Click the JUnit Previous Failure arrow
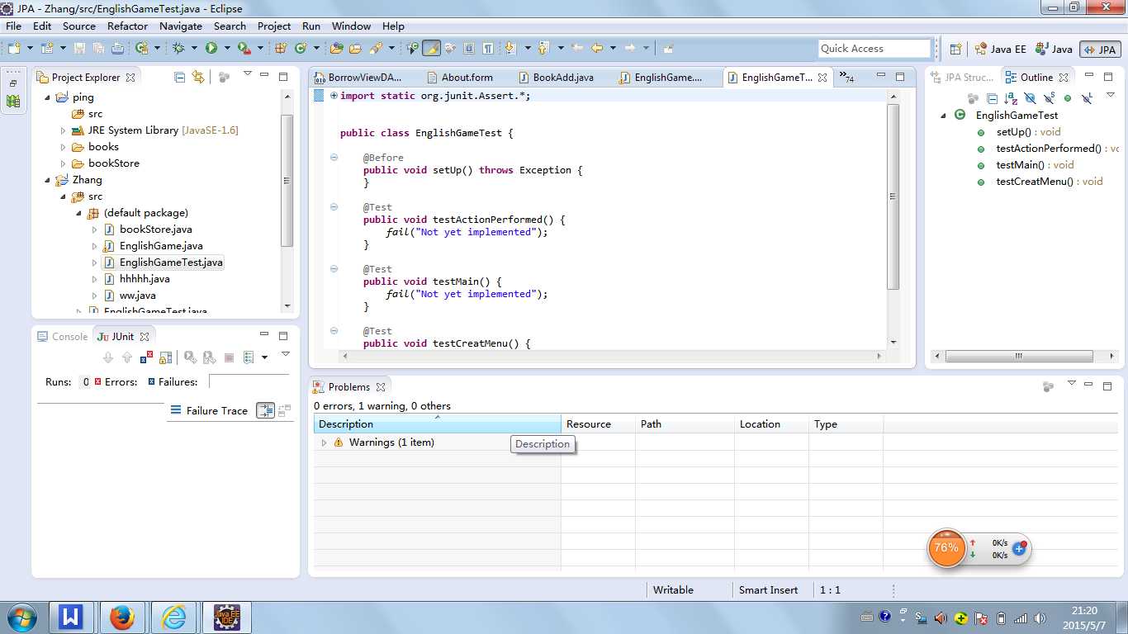 pyautogui.click(x=127, y=357)
